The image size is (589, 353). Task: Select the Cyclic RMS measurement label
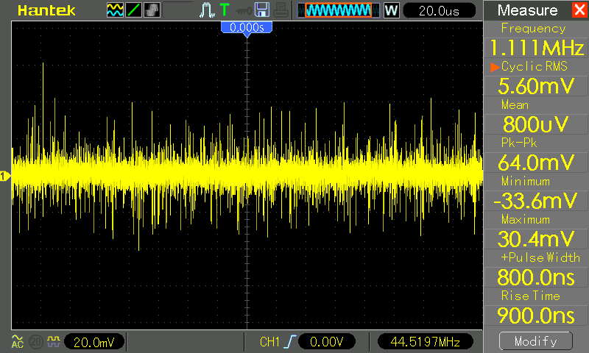point(535,67)
